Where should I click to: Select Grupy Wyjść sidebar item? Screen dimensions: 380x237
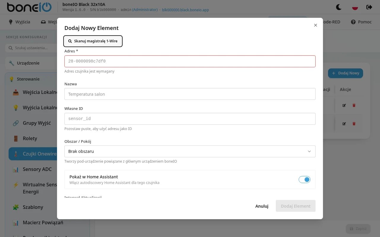click(33, 123)
